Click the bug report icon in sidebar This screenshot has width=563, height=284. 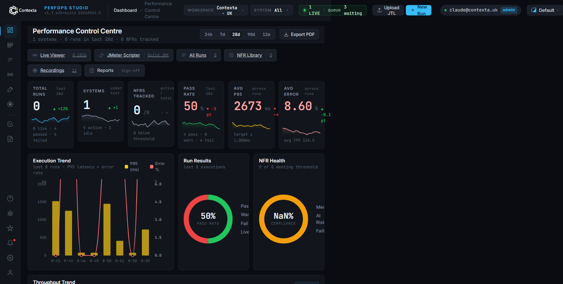(10, 213)
